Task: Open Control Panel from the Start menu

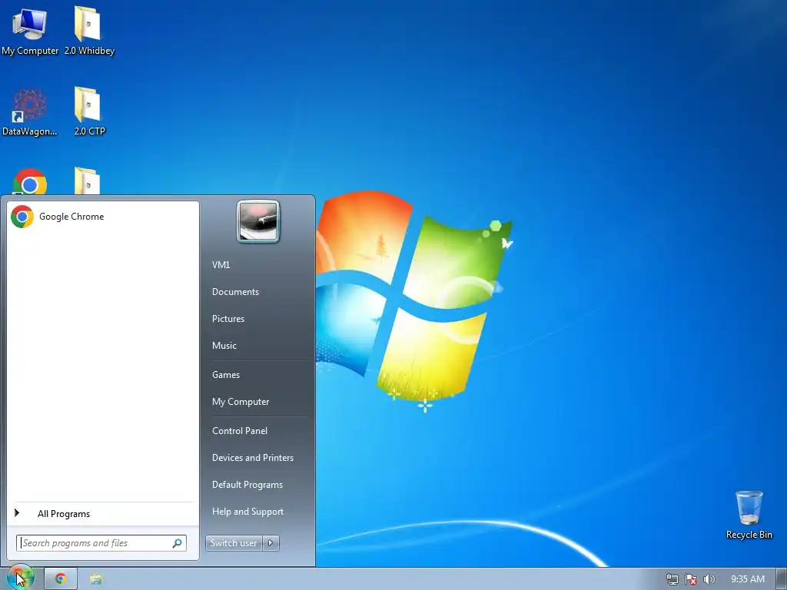Action: [x=240, y=430]
